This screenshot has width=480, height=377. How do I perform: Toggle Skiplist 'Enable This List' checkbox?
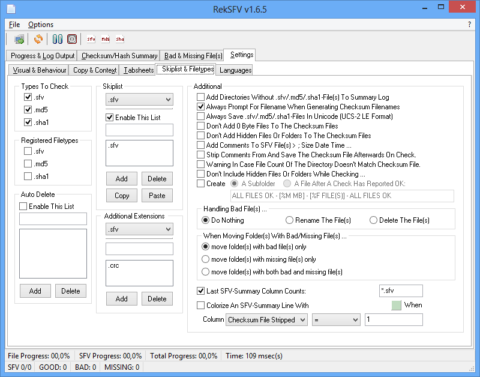tap(109, 117)
